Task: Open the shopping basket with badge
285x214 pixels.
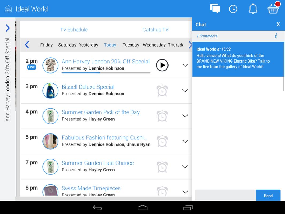Action: click(273, 8)
